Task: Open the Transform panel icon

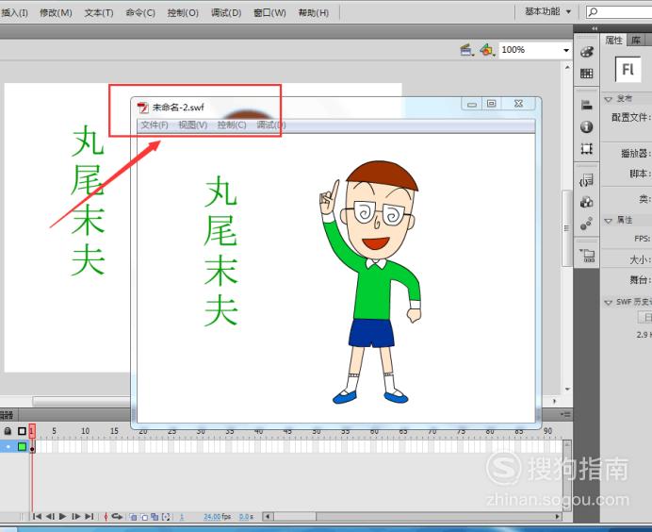Action: (x=587, y=149)
